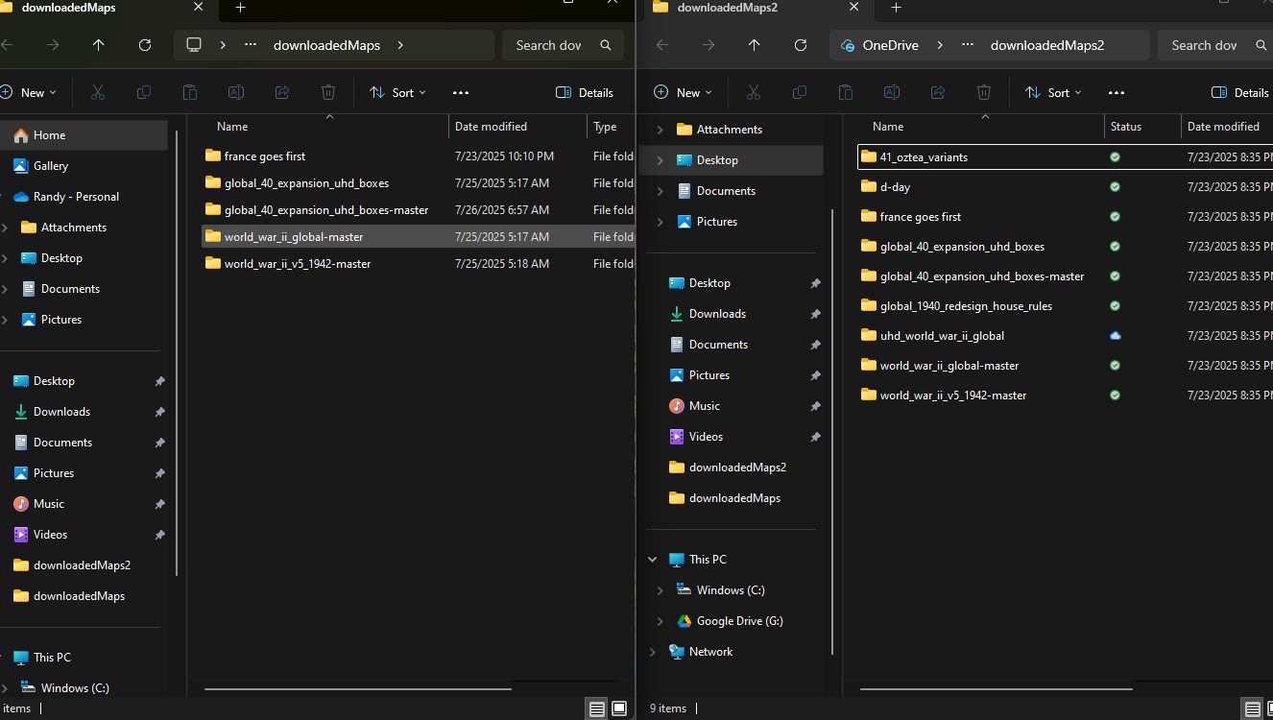Click Copy icon in downloadedMaps2 window toolbar
The image size is (1273, 720).
click(x=800, y=93)
